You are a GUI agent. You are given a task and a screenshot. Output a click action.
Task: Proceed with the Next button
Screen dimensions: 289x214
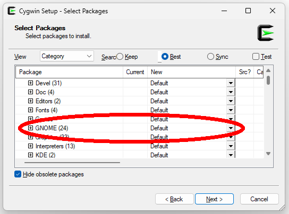pyautogui.click(x=214, y=199)
